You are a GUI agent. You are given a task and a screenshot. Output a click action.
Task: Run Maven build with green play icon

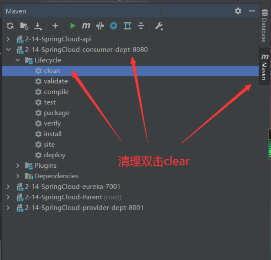[73, 26]
